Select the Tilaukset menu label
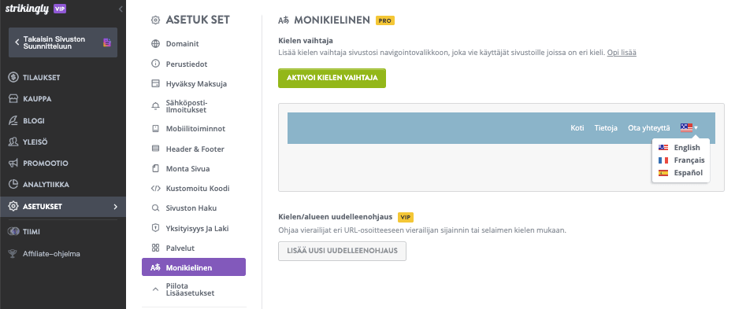 (41, 78)
